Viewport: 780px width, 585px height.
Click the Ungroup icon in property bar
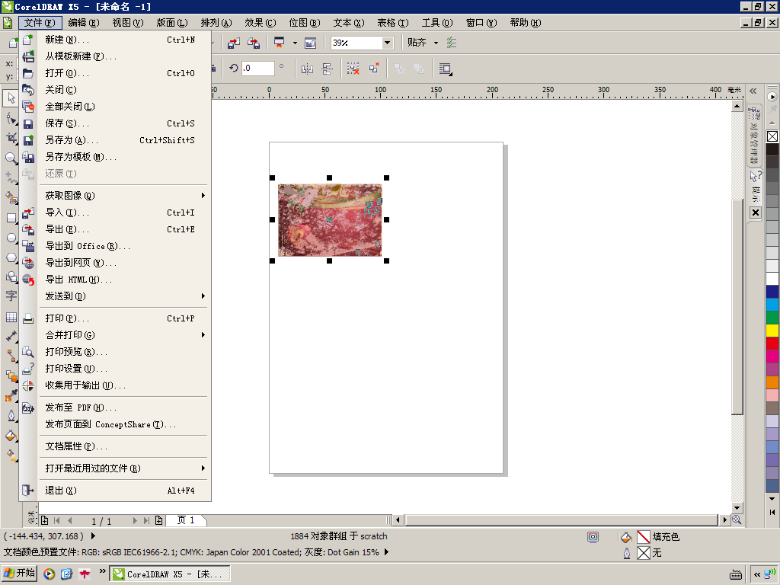[353, 69]
